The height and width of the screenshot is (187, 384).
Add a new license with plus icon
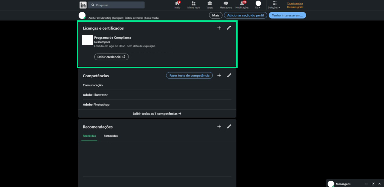(x=219, y=28)
